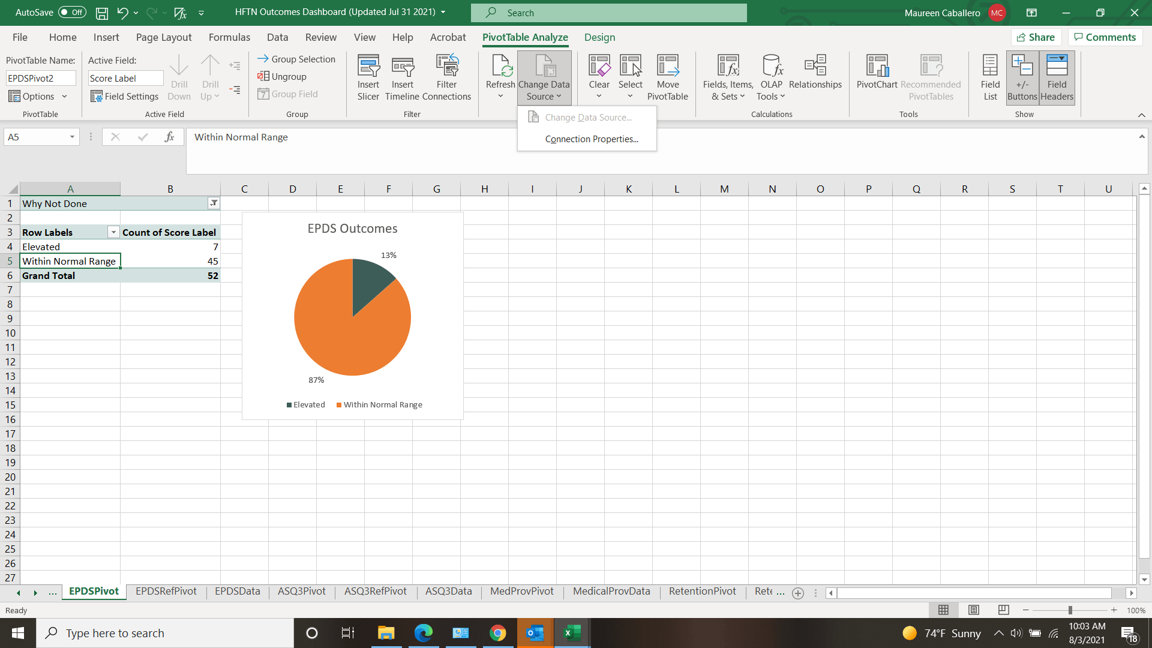Toggle +/- Field Buttons display
1152x648 pixels.
pos(1023,77)
